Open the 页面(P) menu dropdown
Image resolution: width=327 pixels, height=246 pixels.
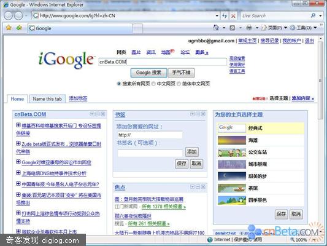286,28
